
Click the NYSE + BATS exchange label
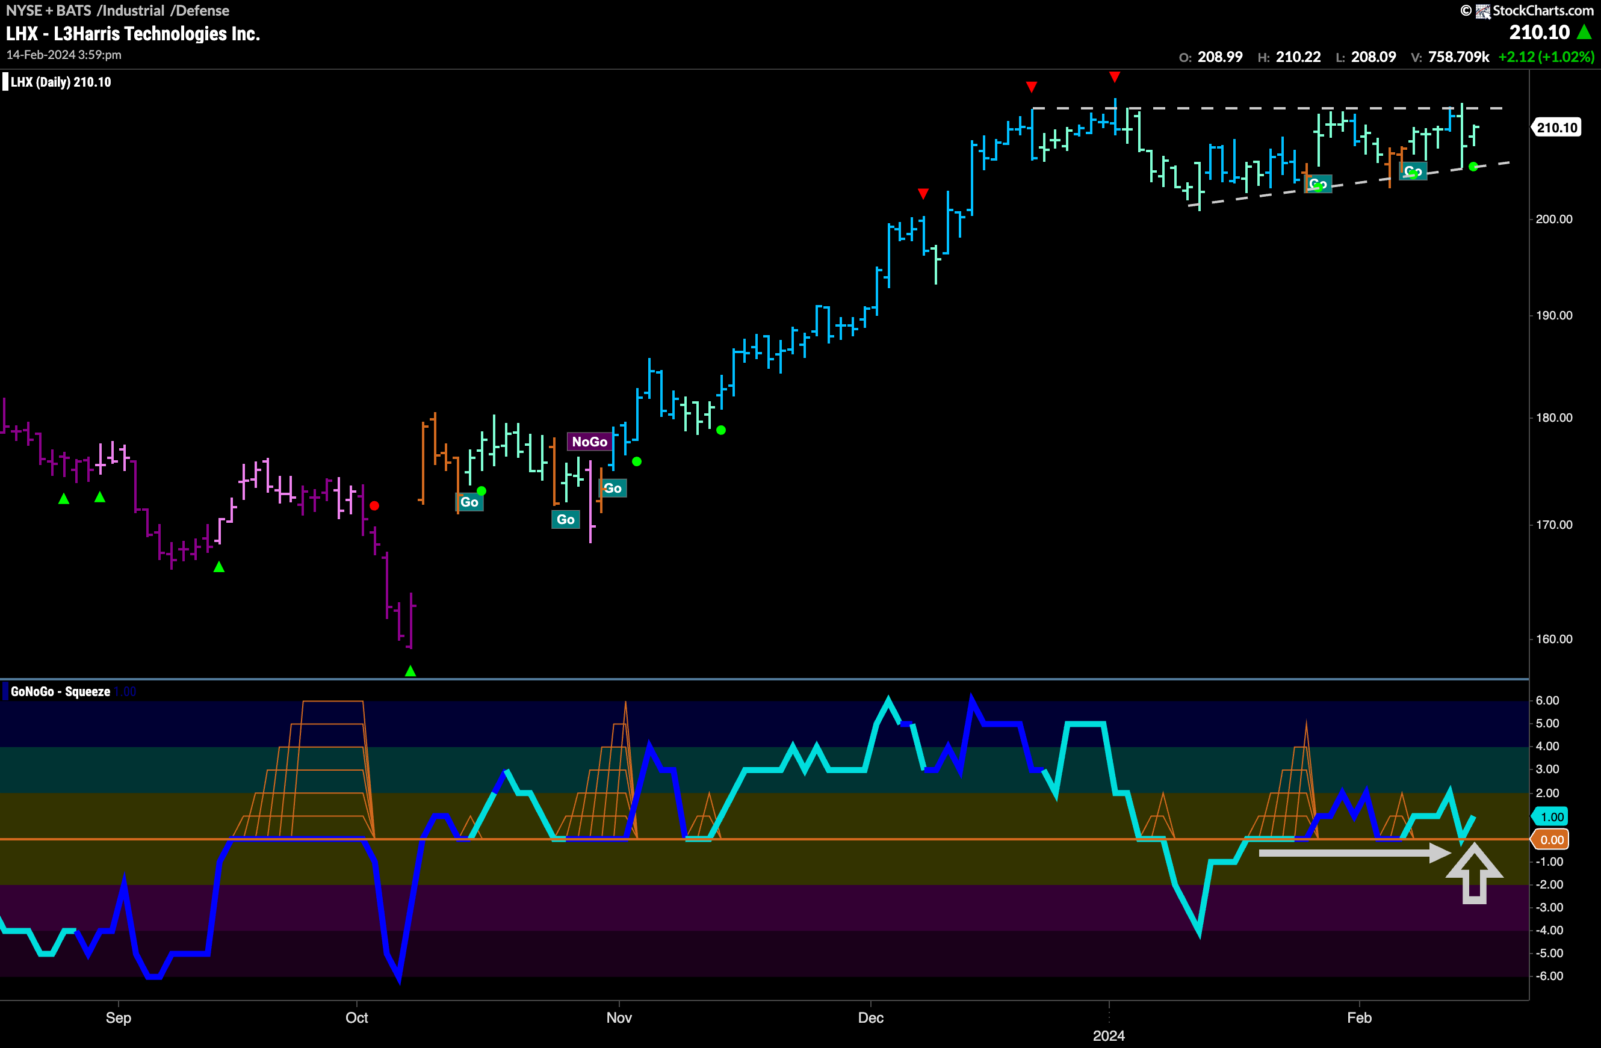point(48,11)
